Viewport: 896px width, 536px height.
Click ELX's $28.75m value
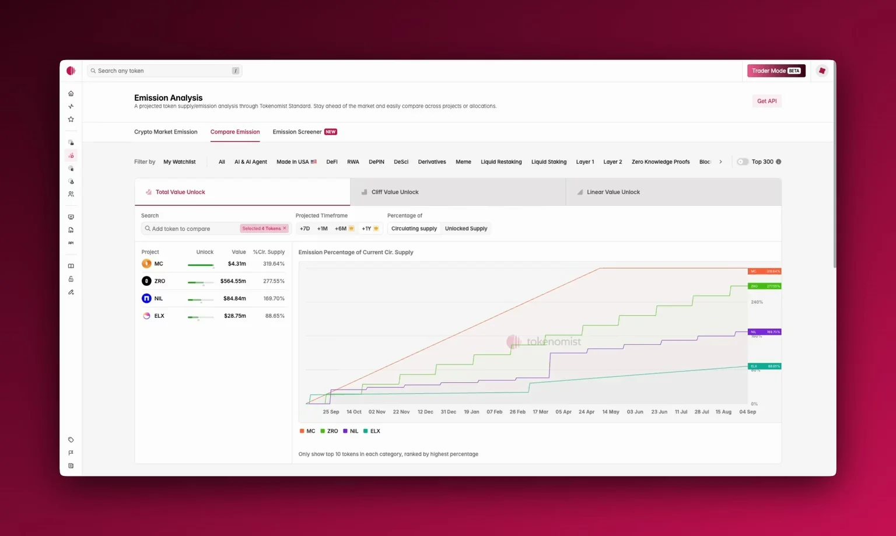[x=235, y=316]
